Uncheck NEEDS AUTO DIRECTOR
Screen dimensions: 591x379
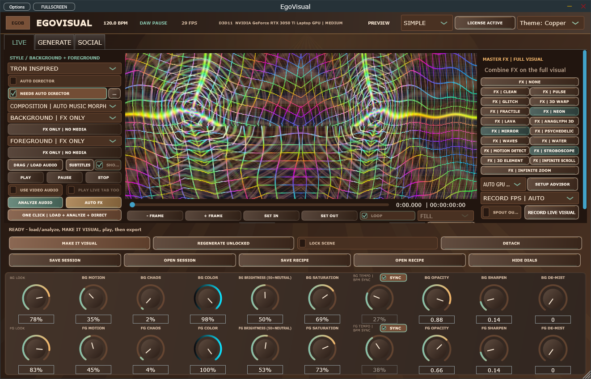[x=13, y=93]
